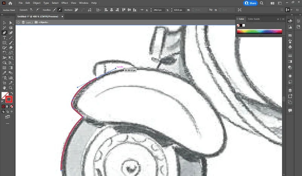Image resolution: width=302 pixels, height=176 pixels.
Task: Open the arrange documents dropdown
Action: [272, 3]
